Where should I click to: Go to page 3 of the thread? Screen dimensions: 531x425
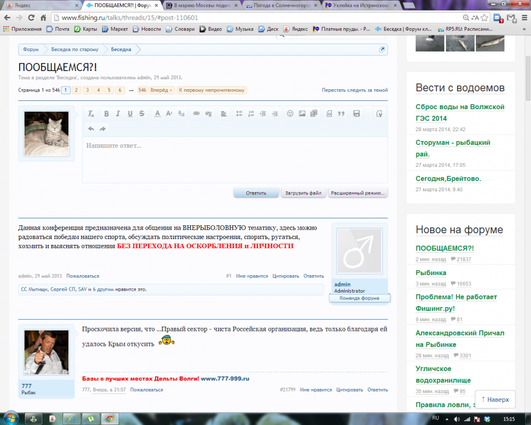[88, 90]
